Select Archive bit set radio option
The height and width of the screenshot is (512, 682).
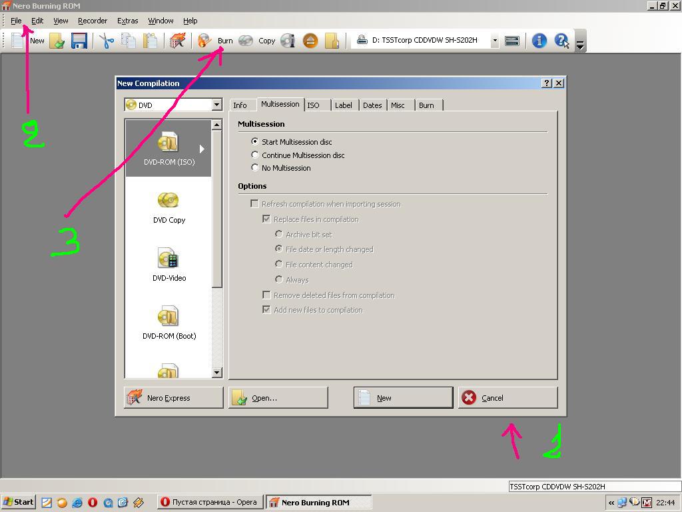[x=304, y=234]
